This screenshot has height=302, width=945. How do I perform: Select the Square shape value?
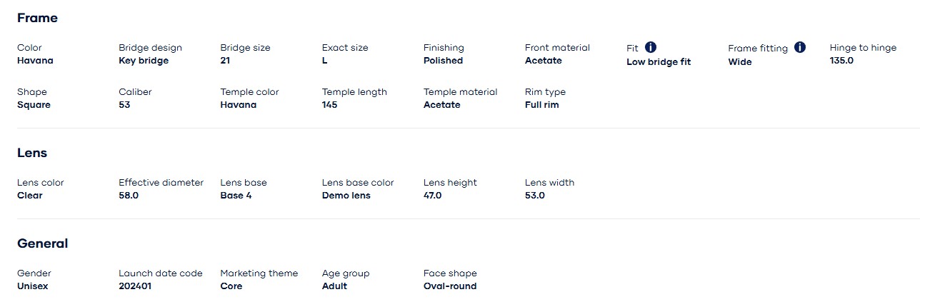[x=34, y=105]
